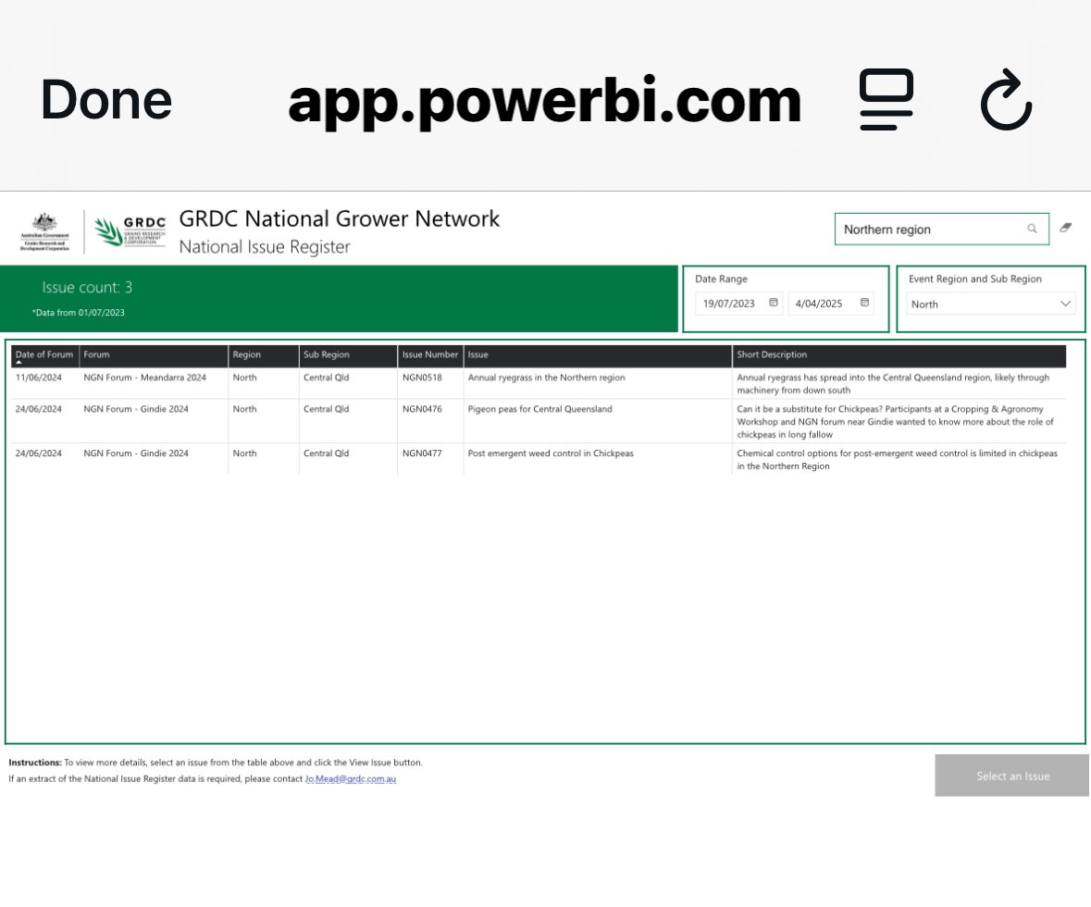
Task: Click the chickpeas chemical control description
Action: tap(897, 459)
